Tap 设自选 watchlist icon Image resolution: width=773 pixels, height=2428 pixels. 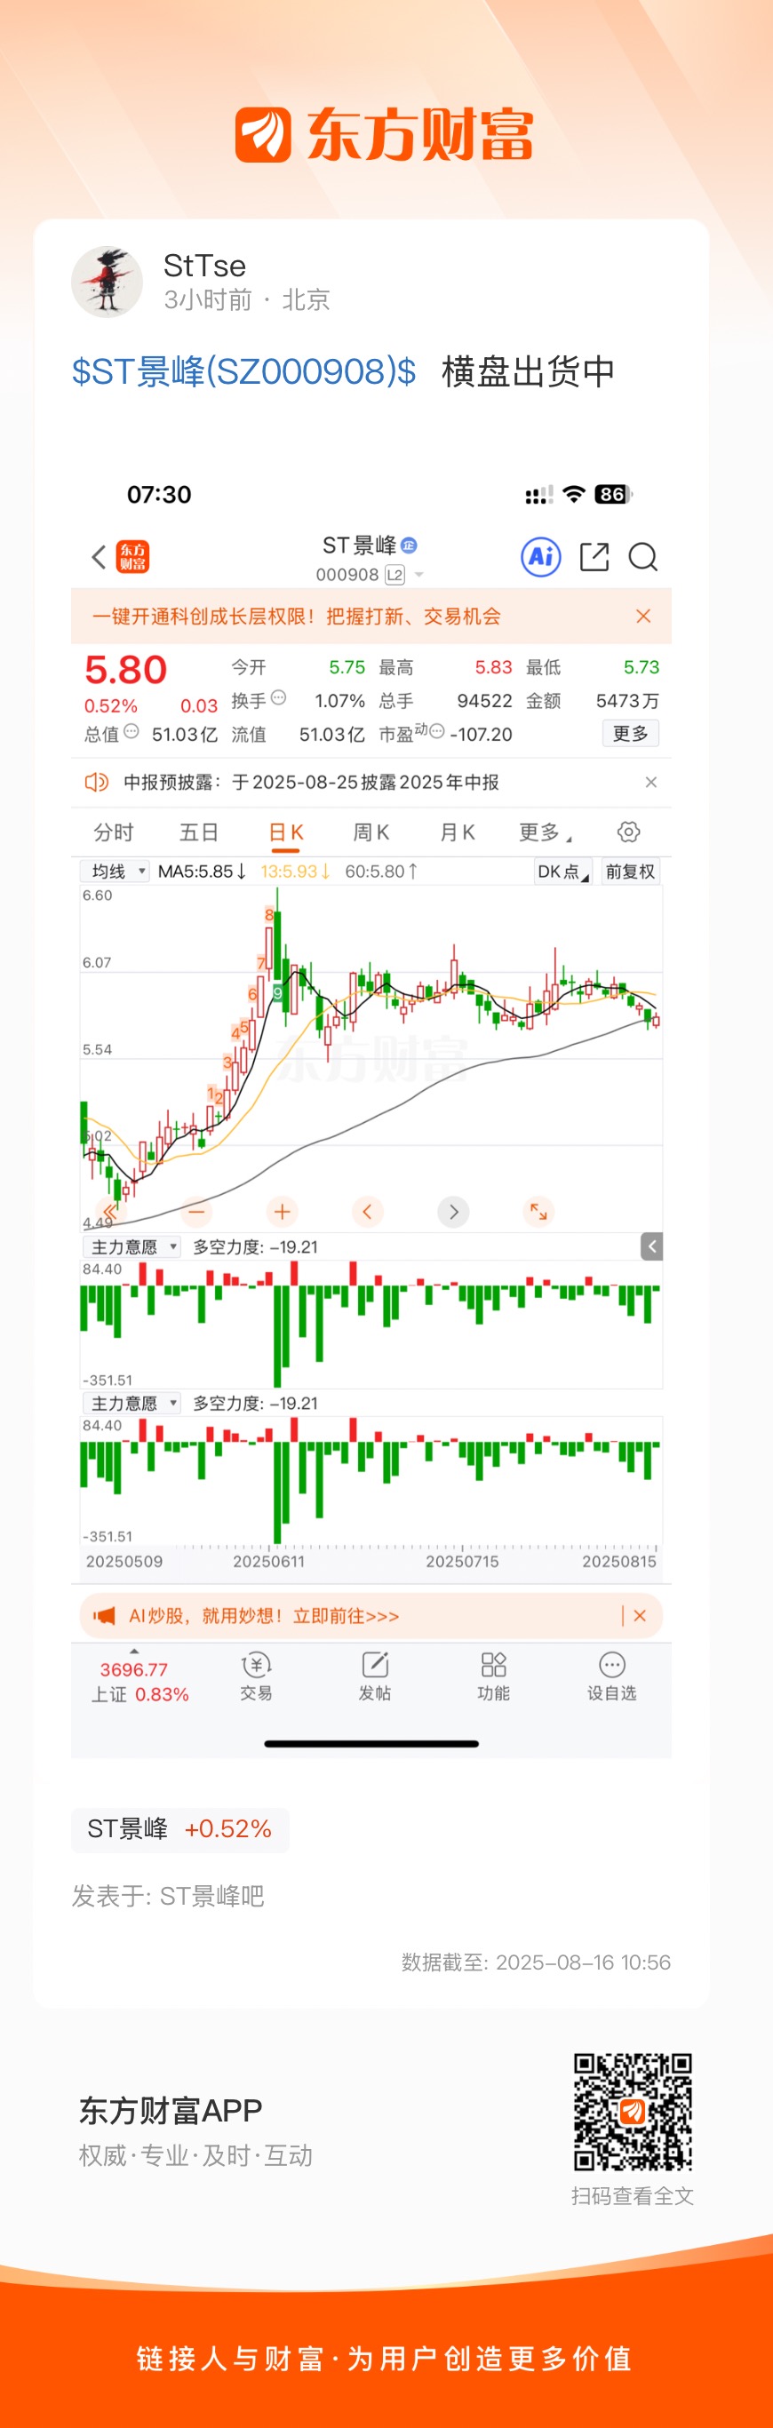tap(612, 1676)
